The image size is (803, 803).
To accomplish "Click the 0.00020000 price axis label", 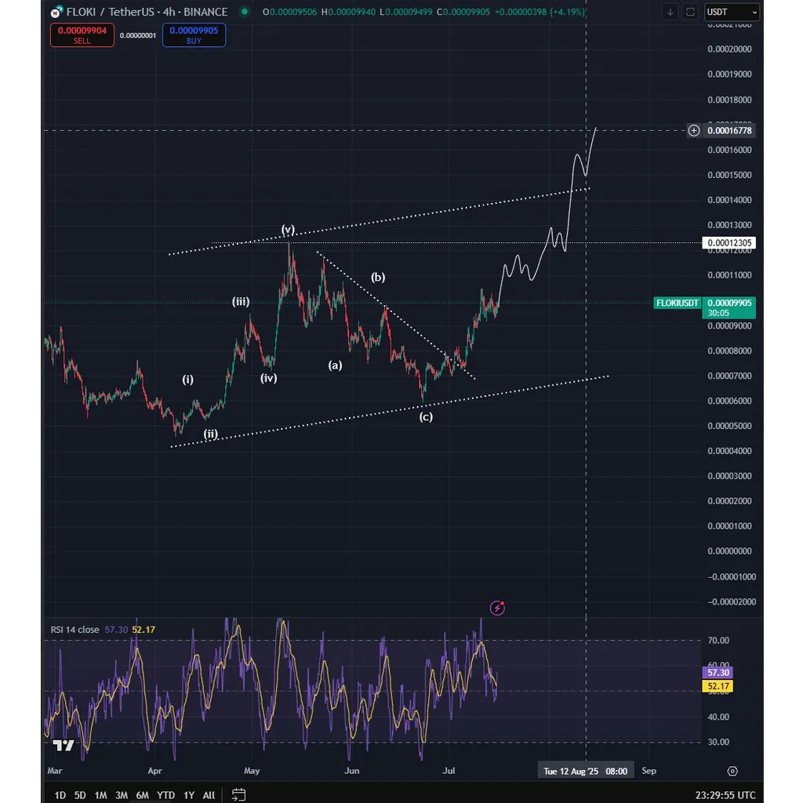I will pyautogui.click(x=729, y=49).
